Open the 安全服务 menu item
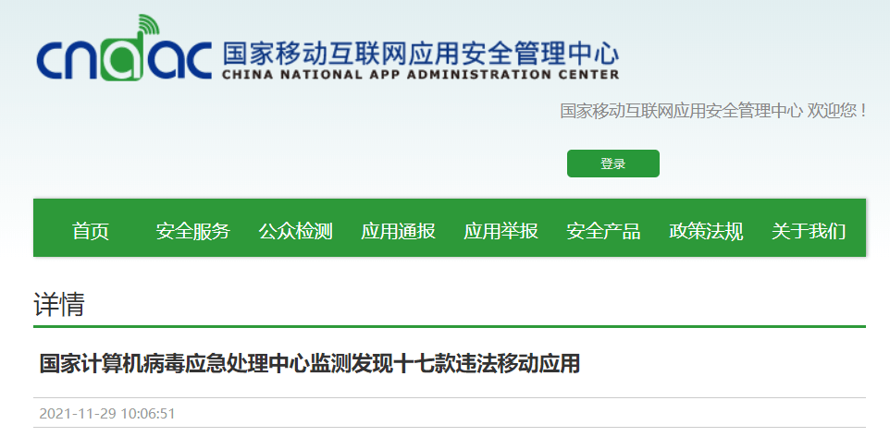890x437 pixels. click(x=193, y=231)
